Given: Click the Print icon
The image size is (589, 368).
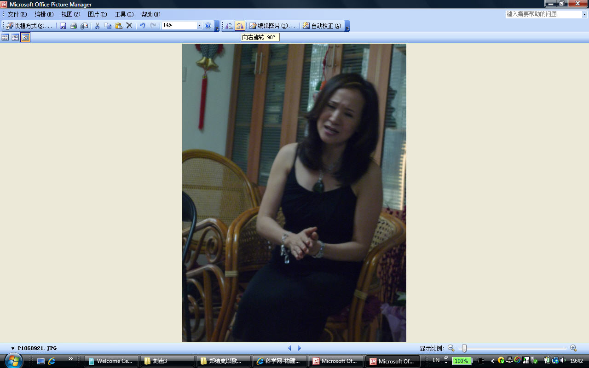Looking at the screenshot, I should (x=74, y=26).
